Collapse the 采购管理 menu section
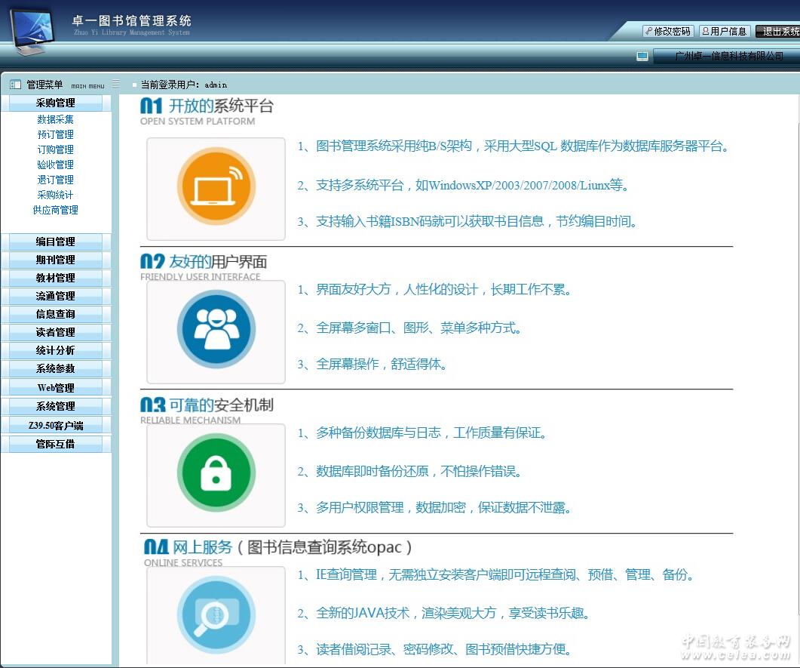The image size is (800, 668). [56, 103]
